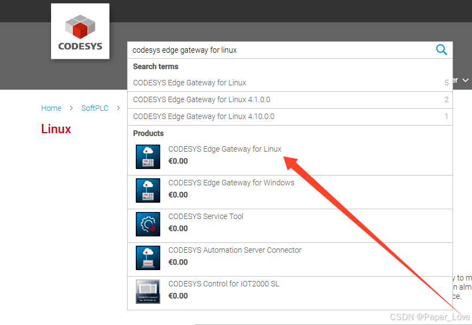Image resolution: width=472 pixels, height=325 pixels.
Task: Click the 'Search terms' section heading
Action: [x=156, y=66]
